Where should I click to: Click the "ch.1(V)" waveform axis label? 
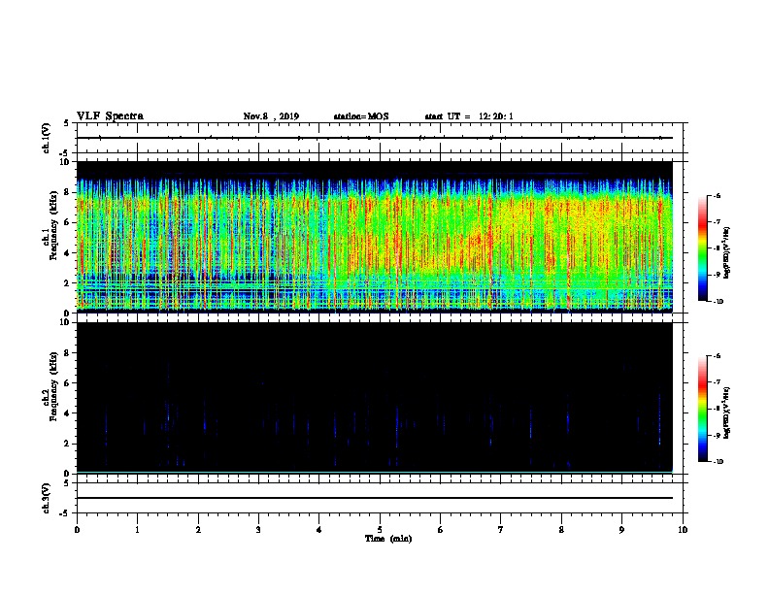point(47,138)
